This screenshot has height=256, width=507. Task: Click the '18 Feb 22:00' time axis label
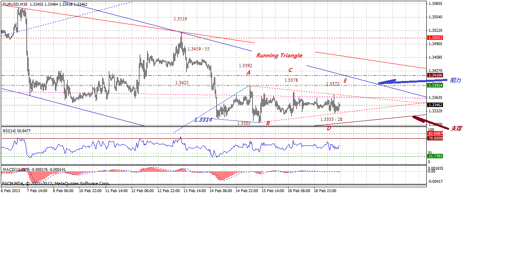[325, 190]
